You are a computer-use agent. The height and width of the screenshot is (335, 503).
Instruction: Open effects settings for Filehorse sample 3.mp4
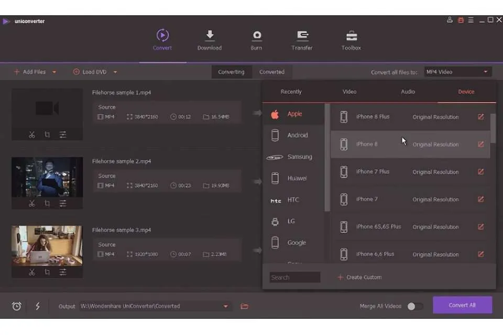pyautogui.click(x=63, y=272)
